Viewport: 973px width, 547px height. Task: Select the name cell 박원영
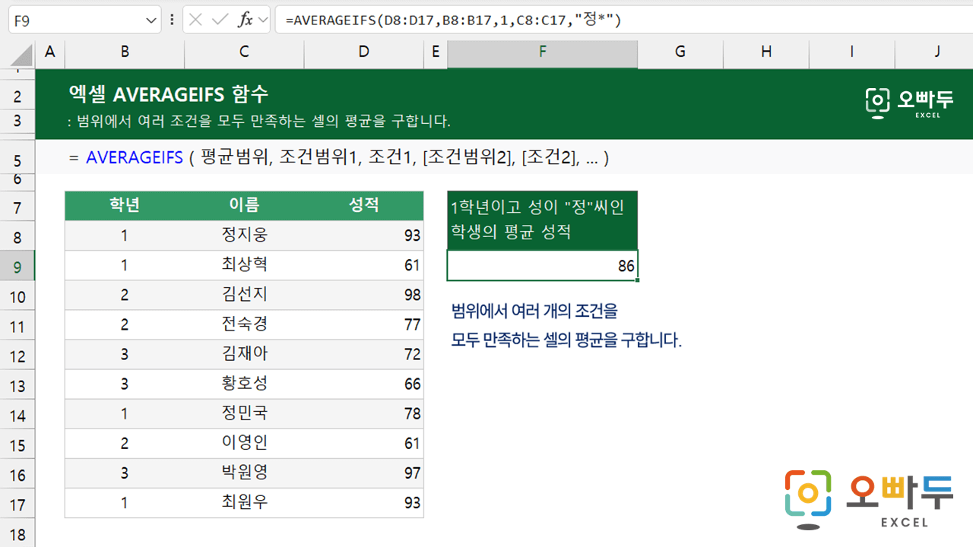244,472
